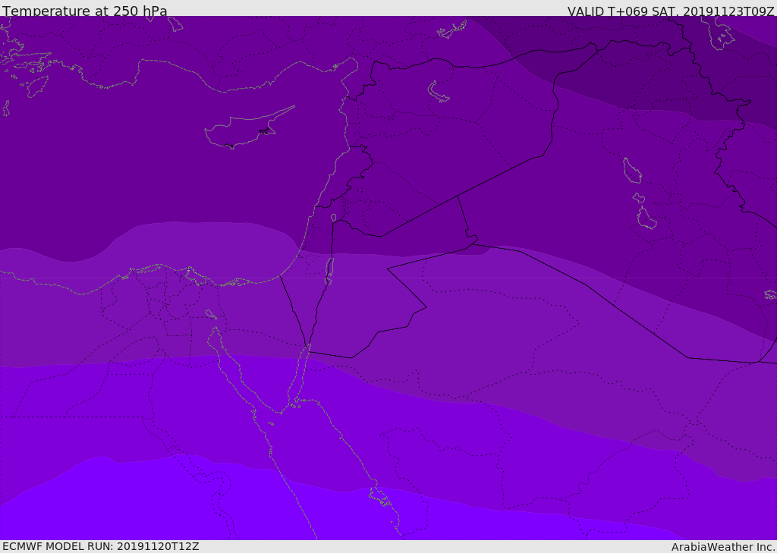Click Lake Assad in northern Syria
The height and width of the screenshot is (553, 777).
click(437, 92)
